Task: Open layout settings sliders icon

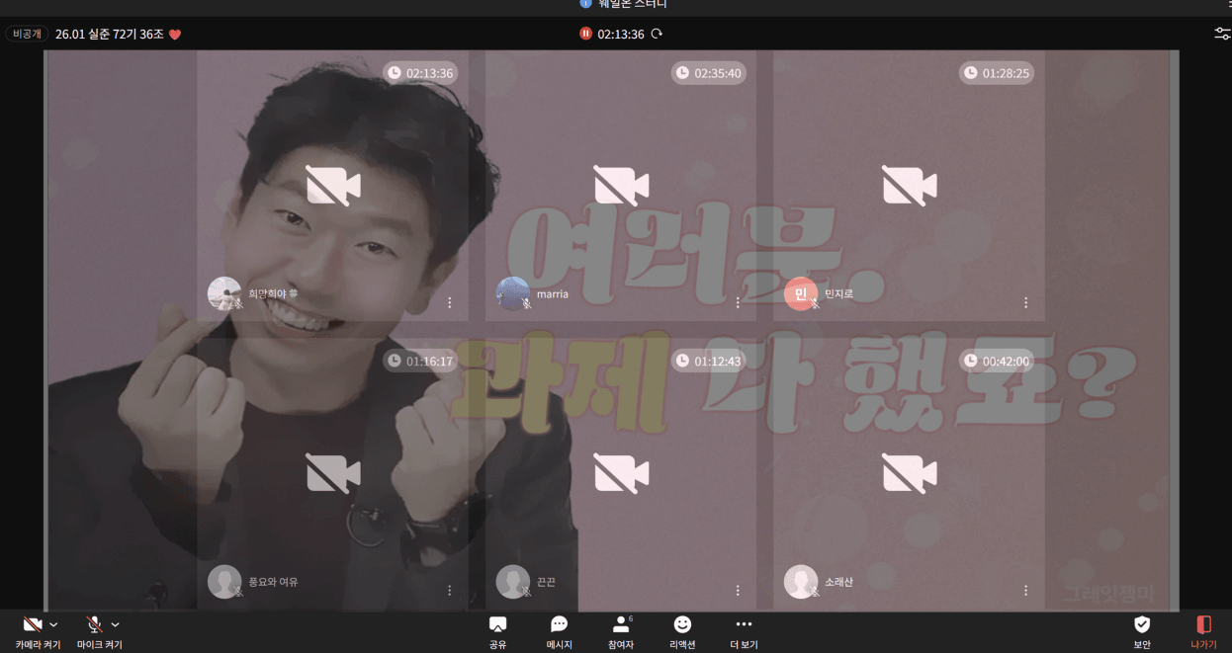Action: [1222, 34]
